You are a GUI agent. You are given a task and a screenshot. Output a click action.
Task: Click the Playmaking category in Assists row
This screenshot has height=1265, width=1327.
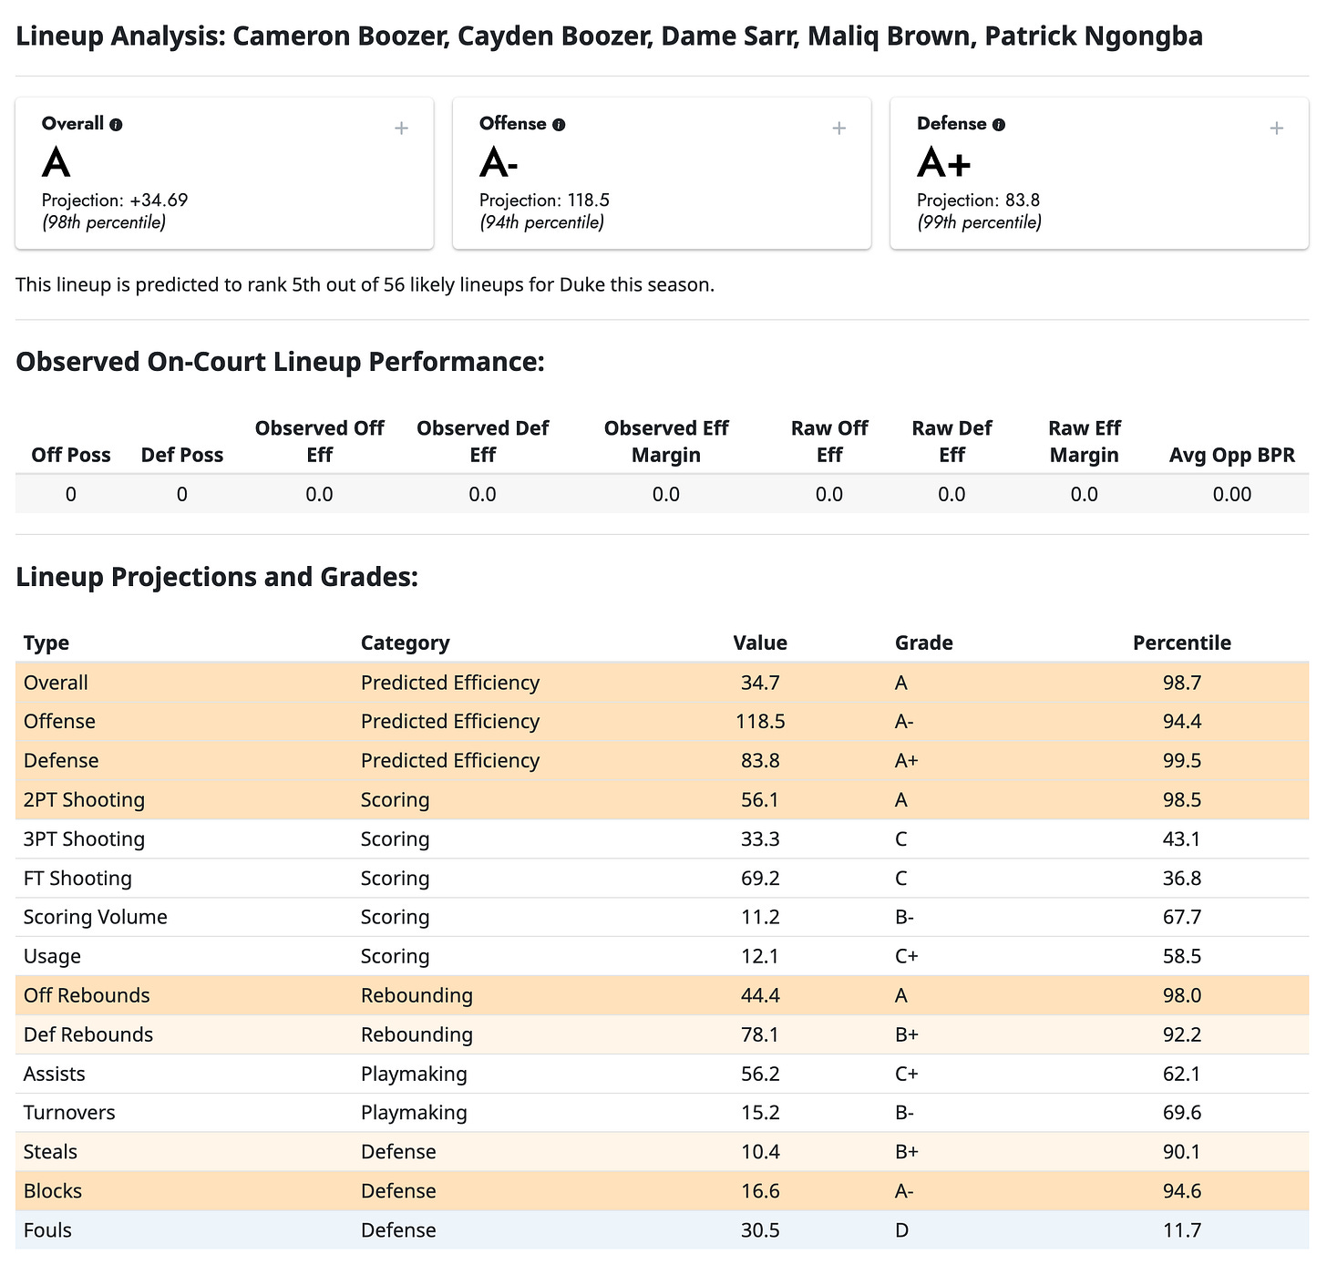pyautogui.click(x=414, y=1074)
